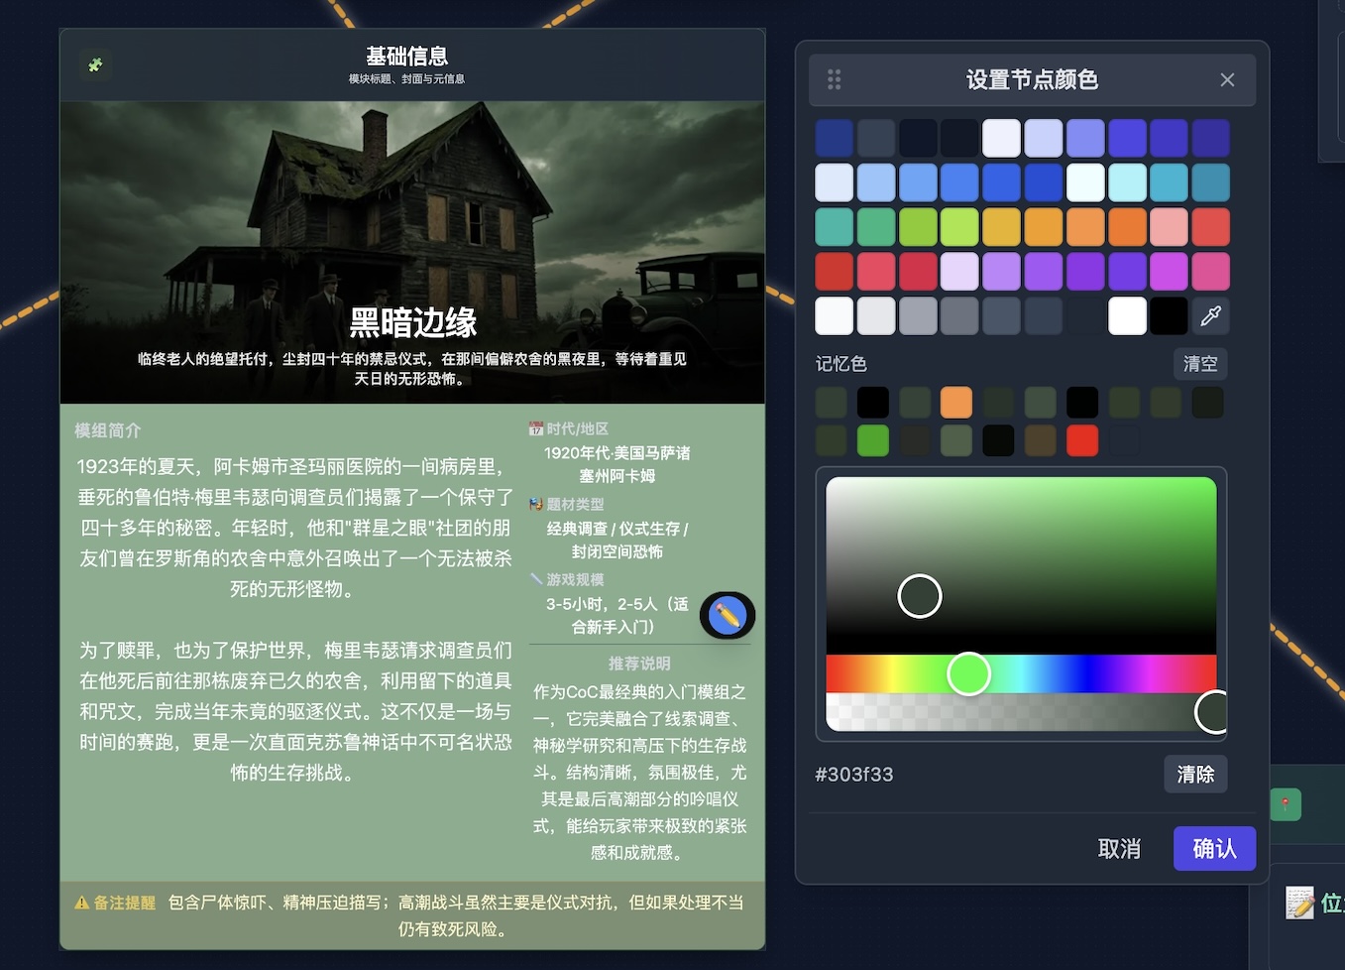
Task: Click the warning icon next to 备注提醒
Action: click(x=82, y=903)
